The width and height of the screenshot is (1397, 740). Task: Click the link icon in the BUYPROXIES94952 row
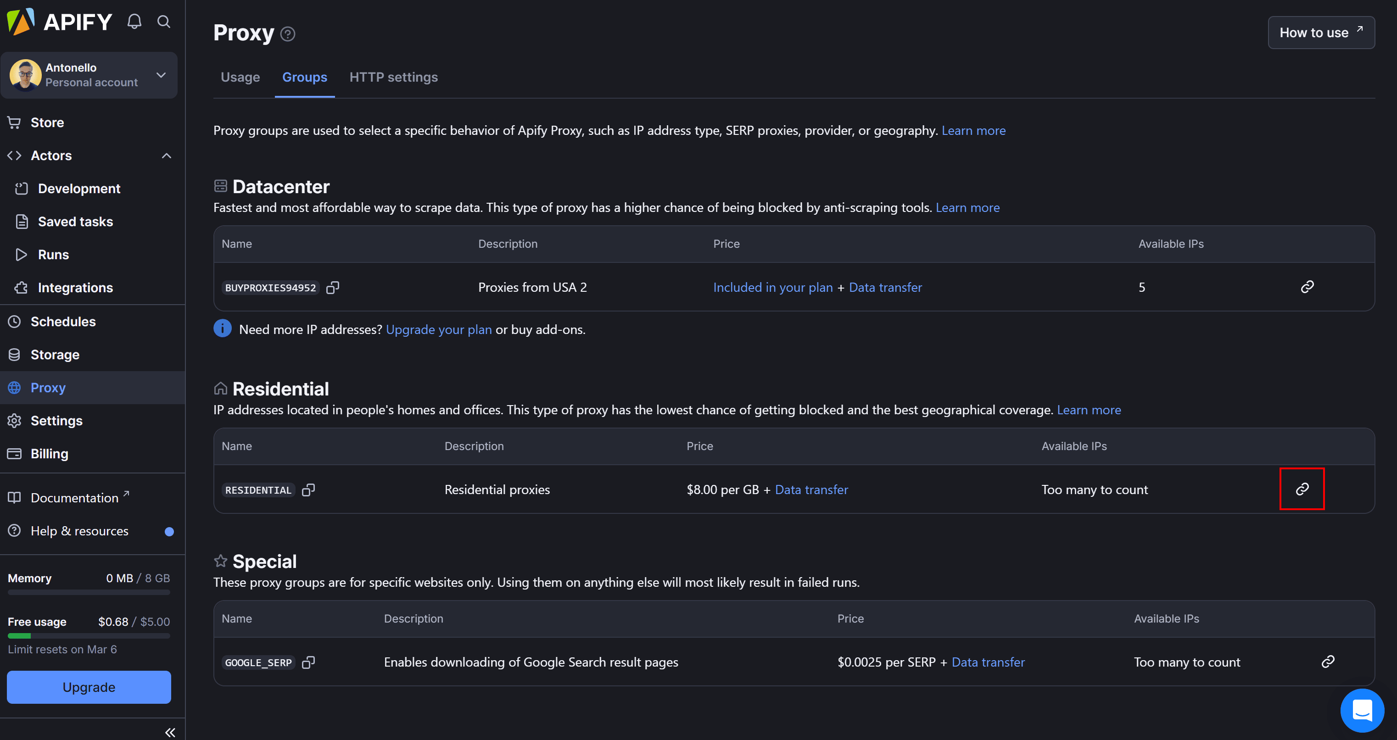1307,287
